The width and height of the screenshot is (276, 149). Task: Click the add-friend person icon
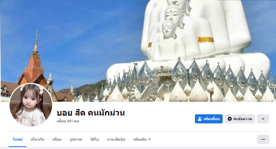pyautogui.click(x=200, y=119)
